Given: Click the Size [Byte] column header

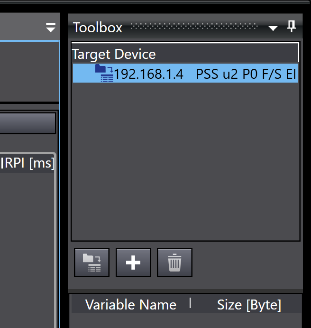Looking at the screenshot, I should (249, 305).
